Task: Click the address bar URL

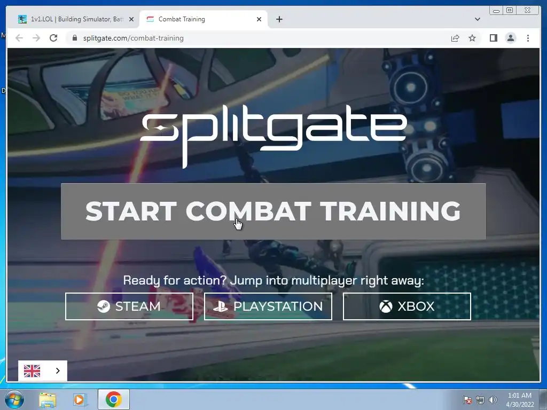Action: 133,38
